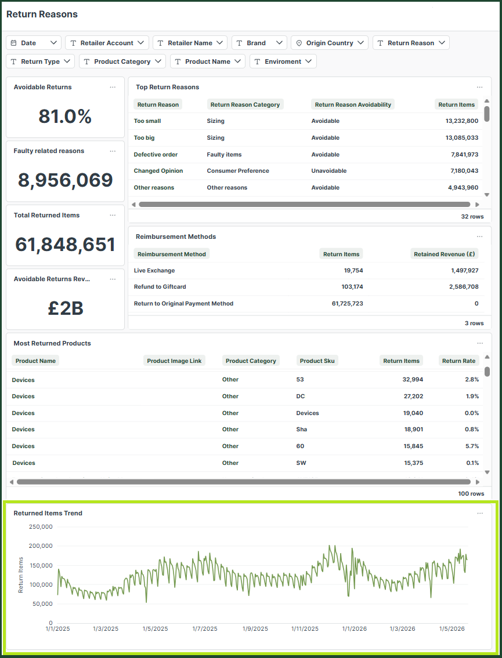Open the Retailer Account filter

tap(107, 43)
